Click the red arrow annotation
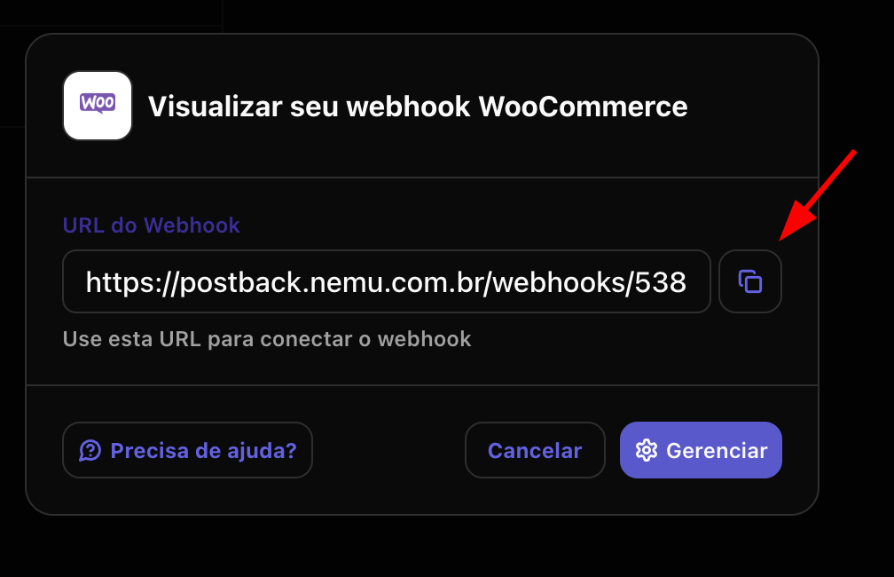This screenshot has height=577, width=894. pyautogui.click(x=818, y=195)
